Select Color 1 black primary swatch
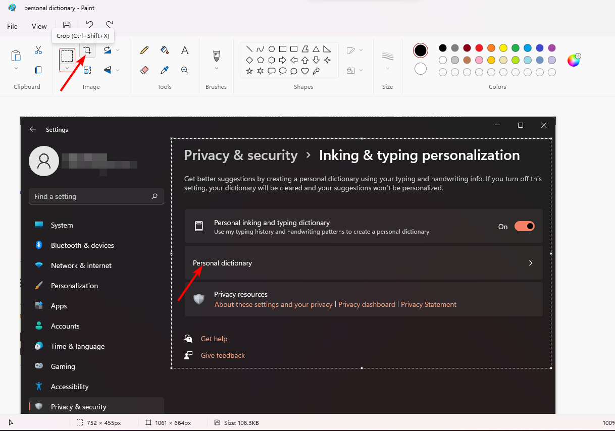 coord(421,50)
